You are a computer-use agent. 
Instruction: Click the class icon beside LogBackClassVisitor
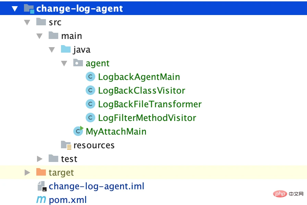[x=90, y=90]
